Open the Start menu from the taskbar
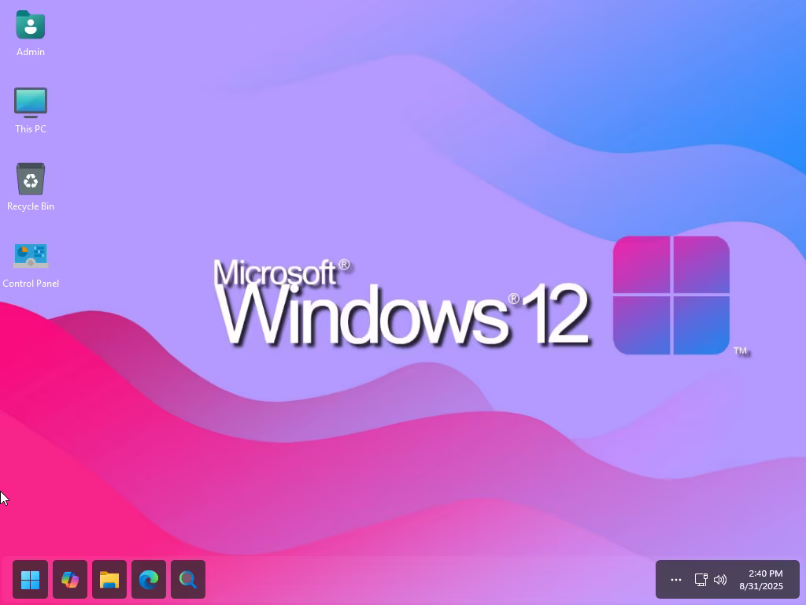The width and height of the screenshot is (806, 605). [31, 579]
